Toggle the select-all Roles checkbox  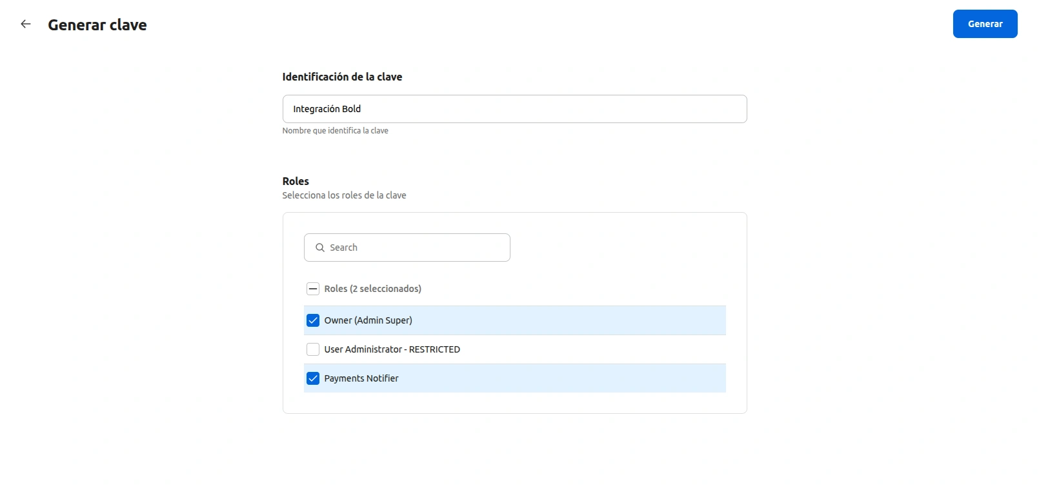point(313,289)
